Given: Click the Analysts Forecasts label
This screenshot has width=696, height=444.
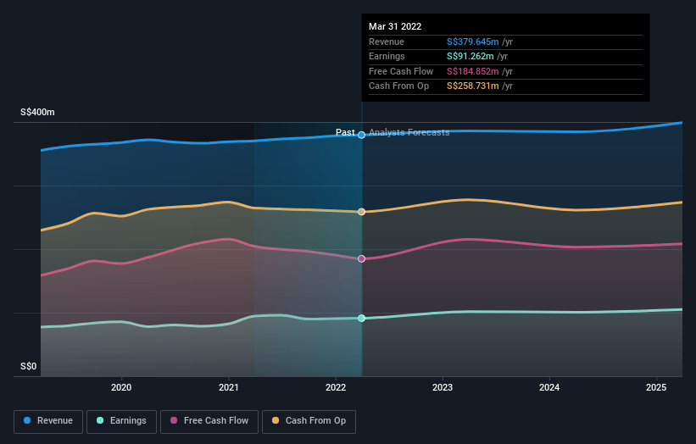Looking at the screenshot, I should click(409, 132).
